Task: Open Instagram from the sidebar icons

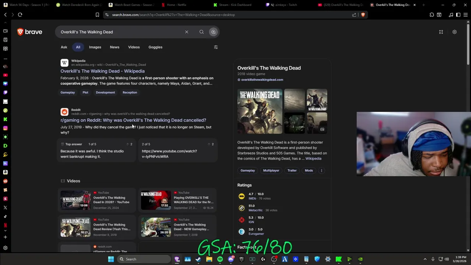Action: pos(5,128)
